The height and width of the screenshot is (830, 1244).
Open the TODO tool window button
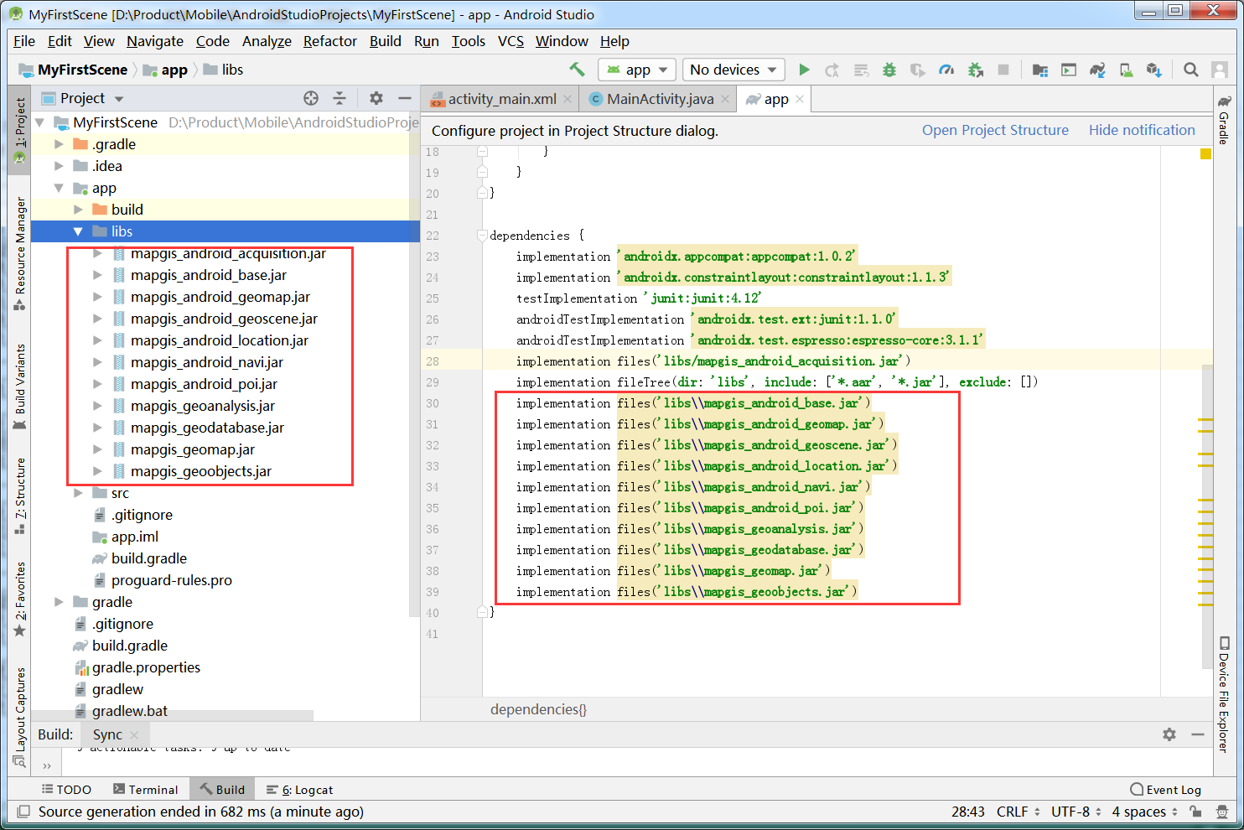pyautogui.click(x=66, y=790)
